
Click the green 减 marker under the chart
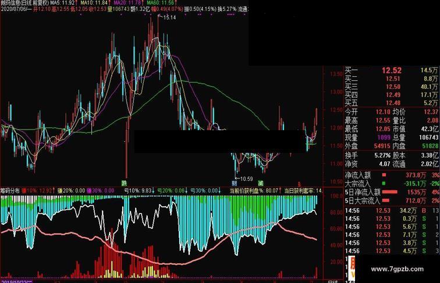tap(261, 184)
